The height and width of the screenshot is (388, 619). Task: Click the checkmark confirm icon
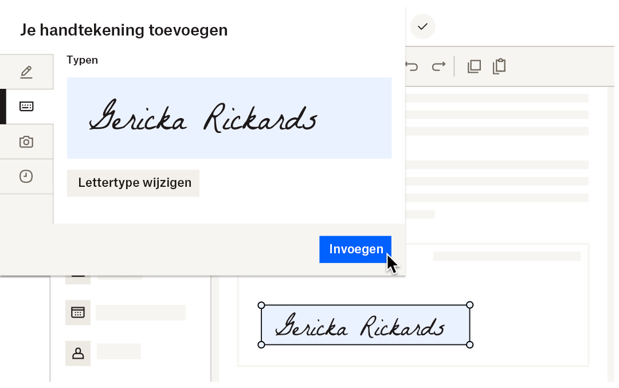click(423, 26)
